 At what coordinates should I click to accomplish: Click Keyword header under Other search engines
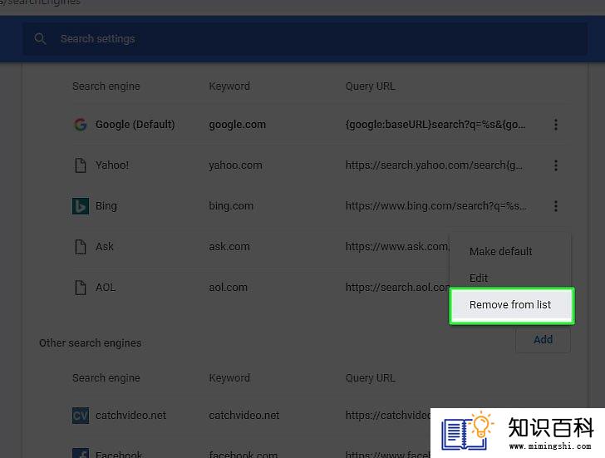tap(229, 377)
